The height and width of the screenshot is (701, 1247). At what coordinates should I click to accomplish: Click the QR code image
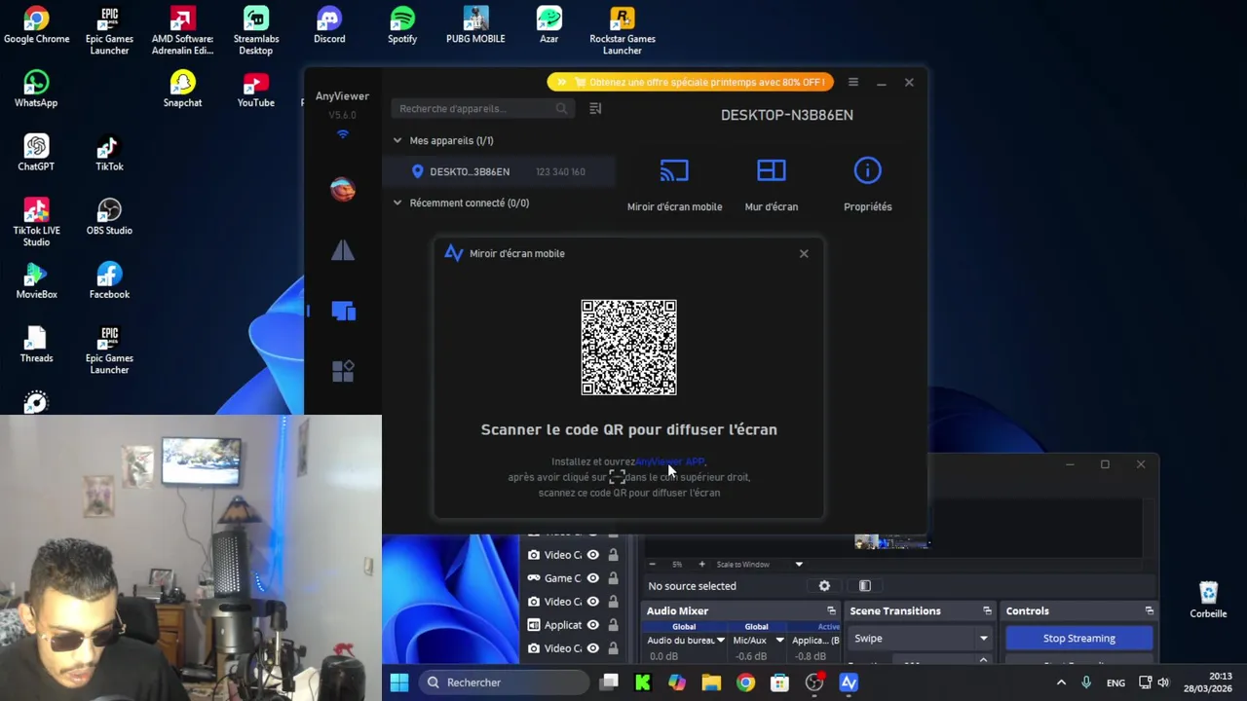[x=628, y=348]
